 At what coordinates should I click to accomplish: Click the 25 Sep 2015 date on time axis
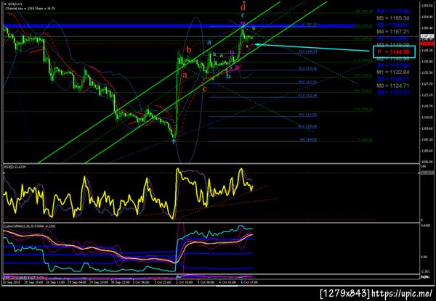(x=10, y=282)
